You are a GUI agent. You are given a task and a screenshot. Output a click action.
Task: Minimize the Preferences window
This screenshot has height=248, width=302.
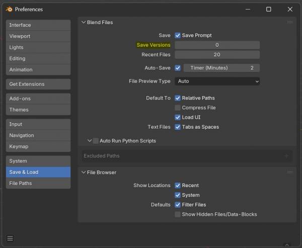click(247, 9)
